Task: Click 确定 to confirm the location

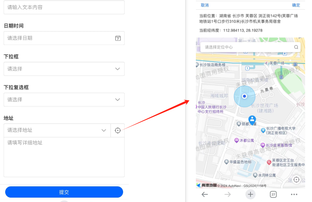Action: click(x=296, y=5)
